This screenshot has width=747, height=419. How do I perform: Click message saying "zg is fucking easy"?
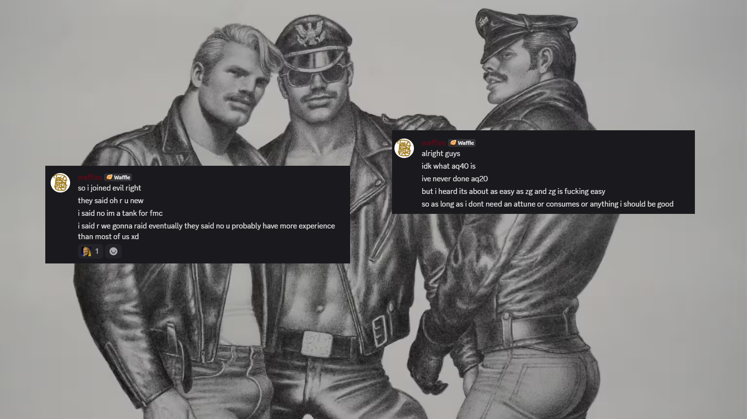(513, 192)
